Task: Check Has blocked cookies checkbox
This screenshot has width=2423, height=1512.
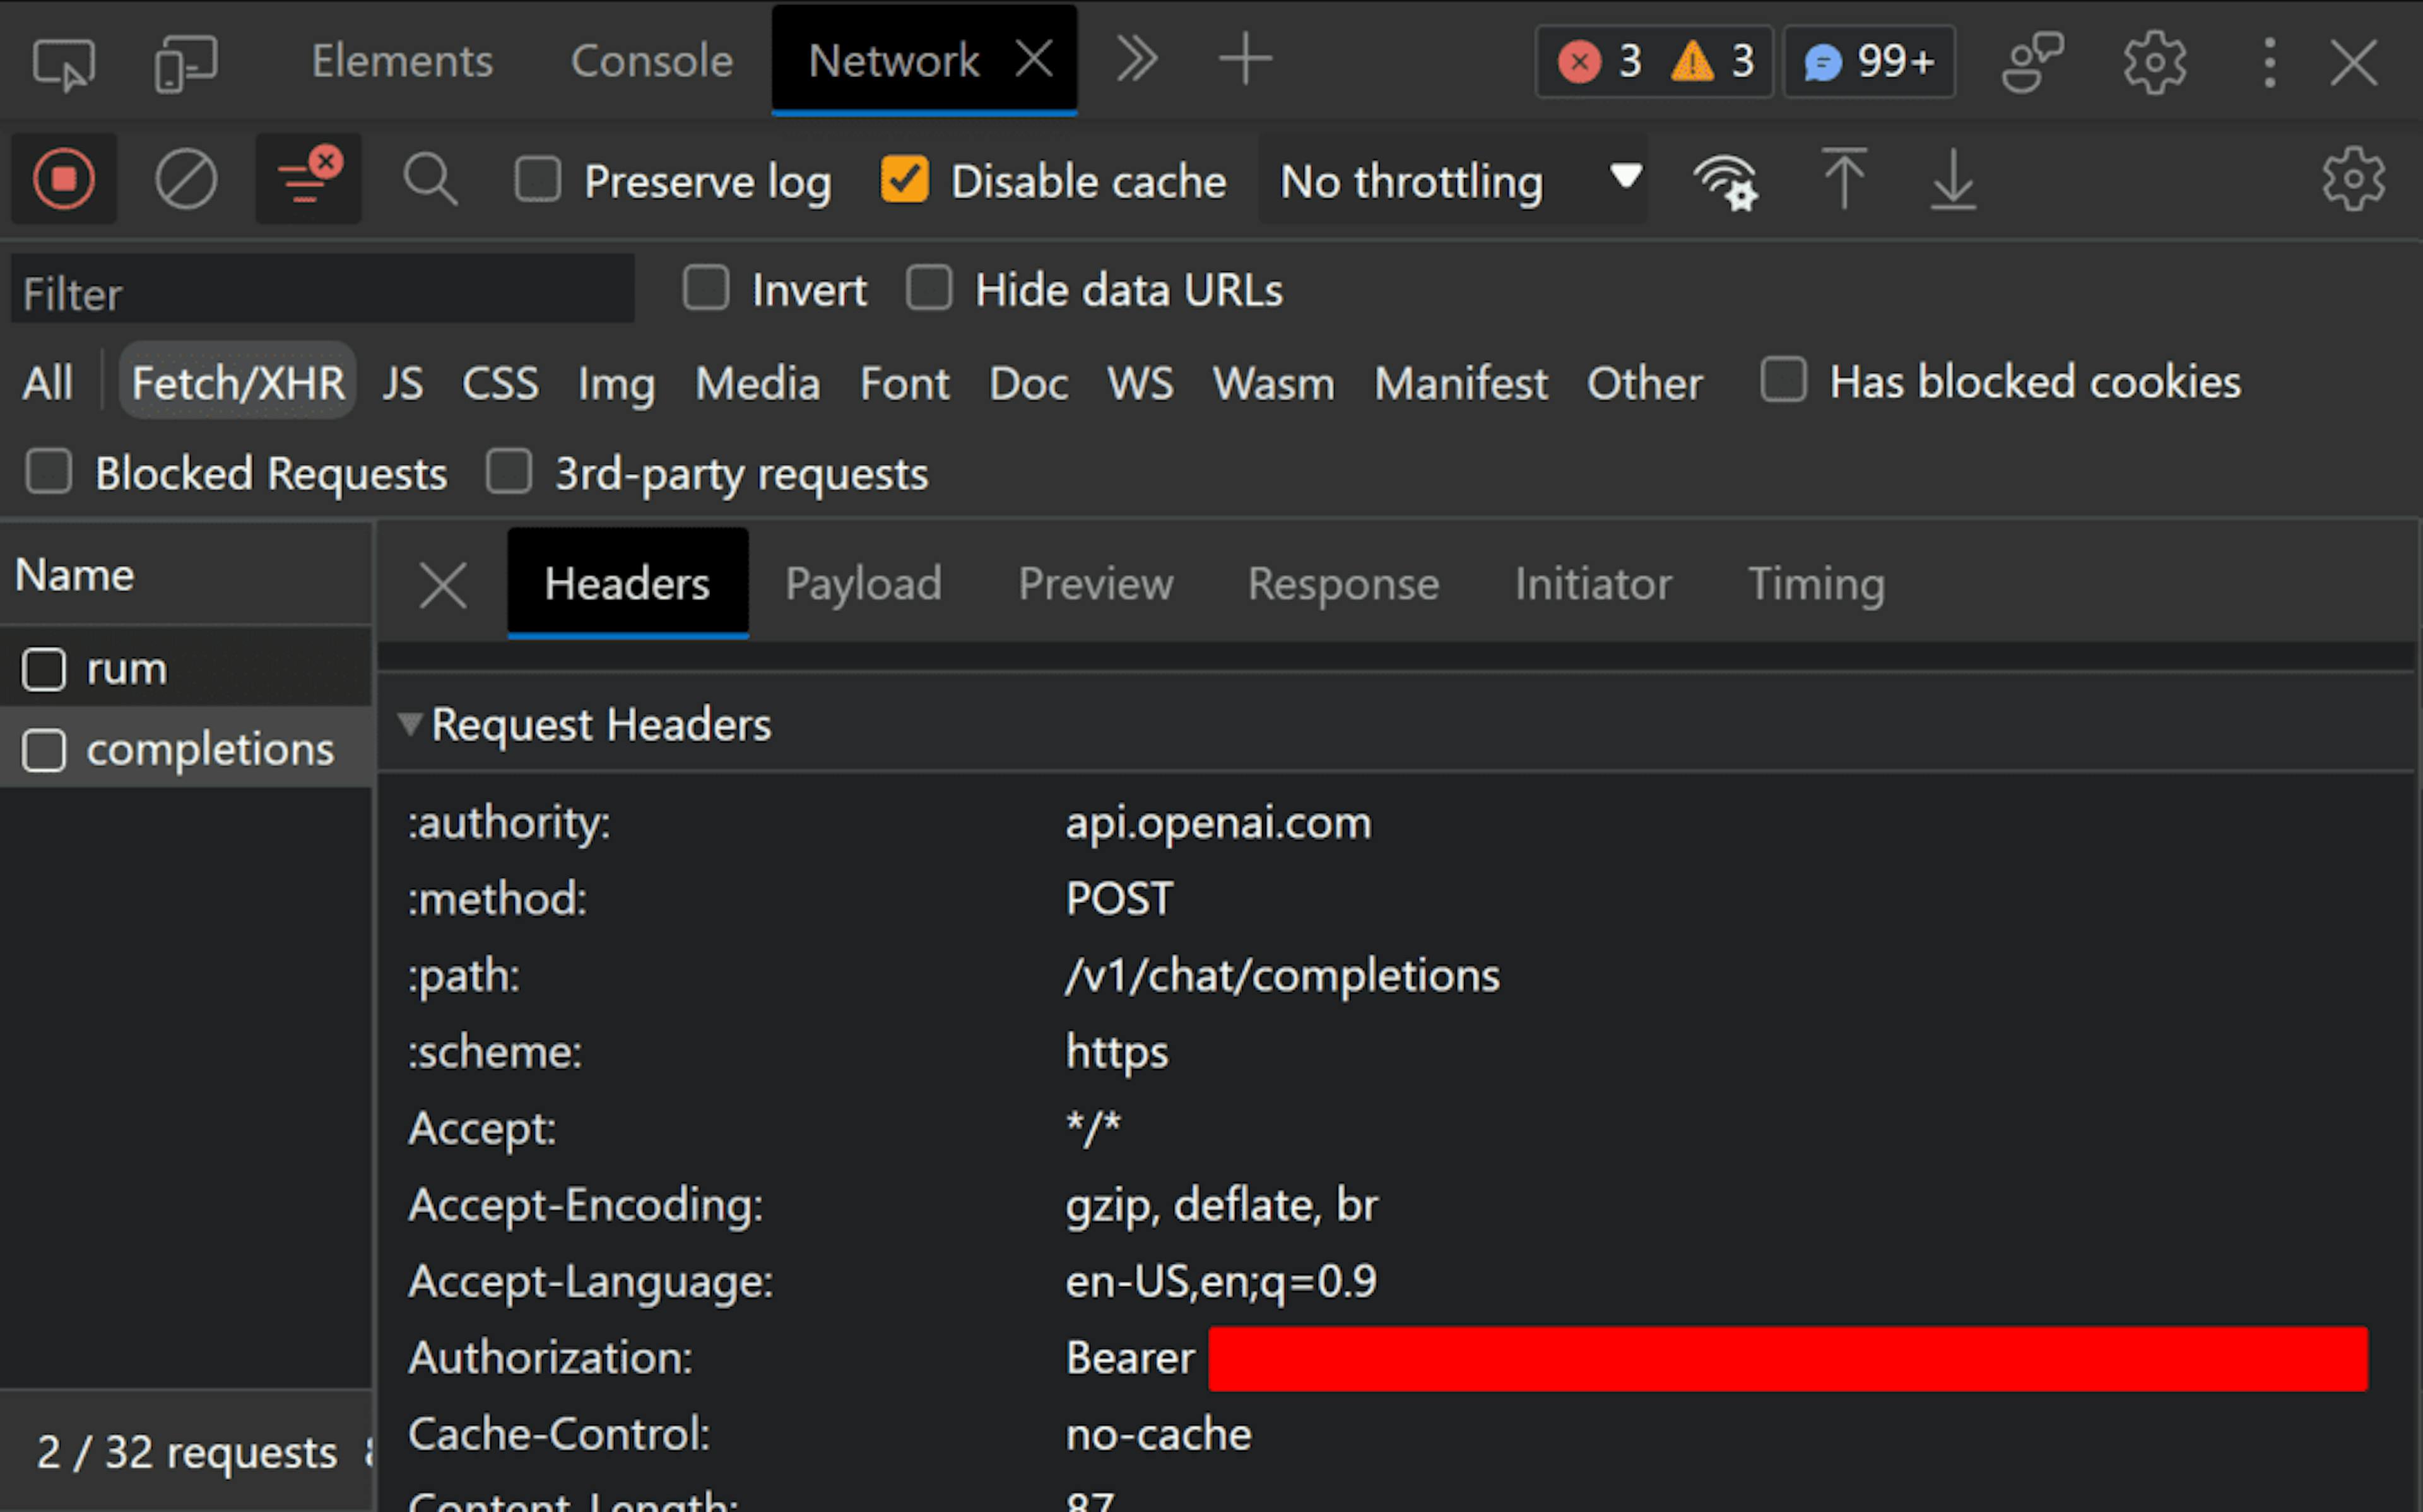Action: 1784,381
